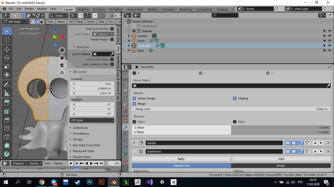Open the Material properties tab
The width and height of the screenshot is (334, 187).
click(126, 161)
